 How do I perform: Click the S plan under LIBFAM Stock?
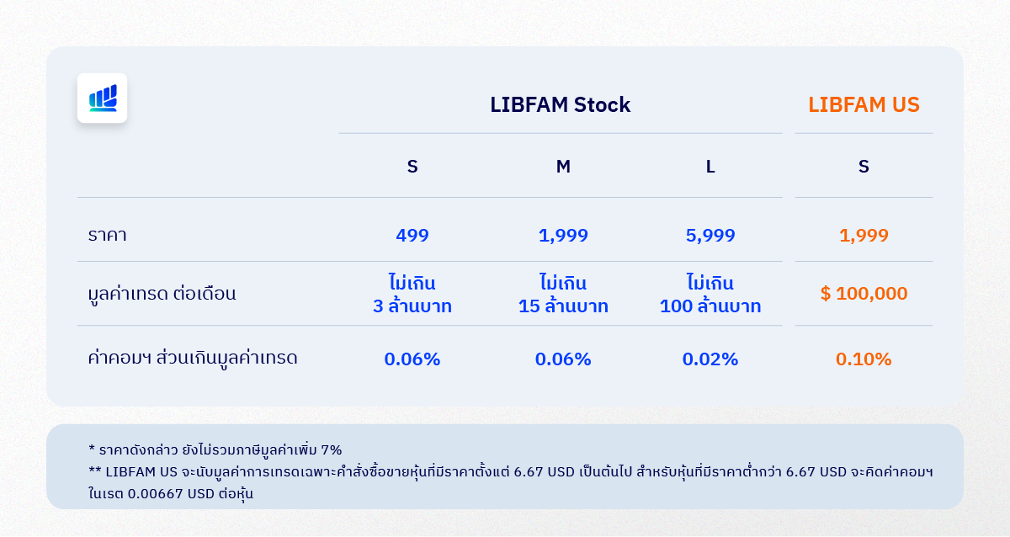(x=412, y=167)
